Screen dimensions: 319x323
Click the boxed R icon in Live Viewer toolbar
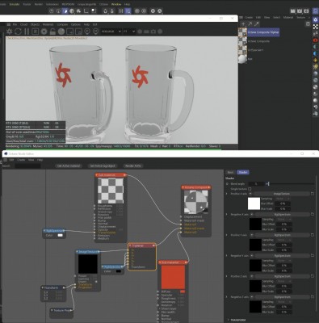coord(35,31)
